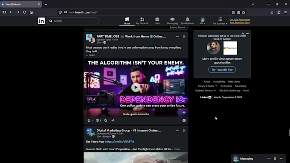
Task: Comment on the PART TIME JOBS post
Action: [x=98, y=120]
